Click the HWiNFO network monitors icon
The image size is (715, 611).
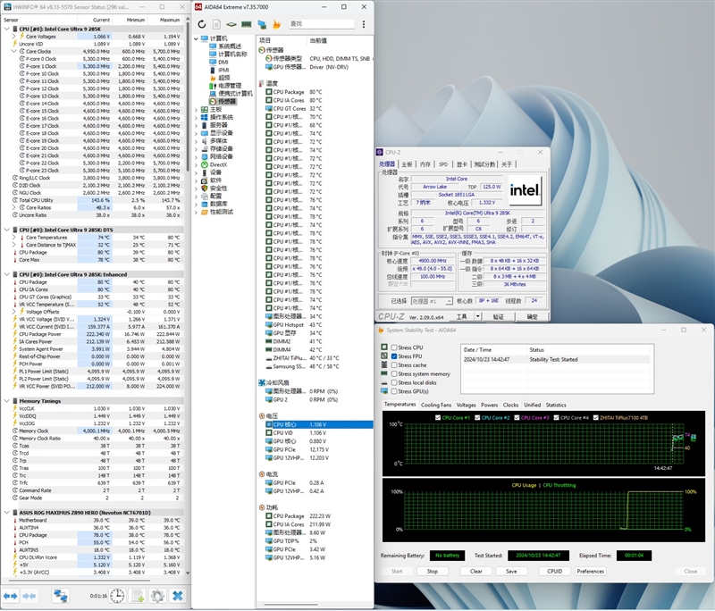click(x=61, y=595)
